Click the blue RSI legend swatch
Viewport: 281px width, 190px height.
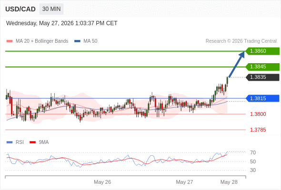(10, 142)
